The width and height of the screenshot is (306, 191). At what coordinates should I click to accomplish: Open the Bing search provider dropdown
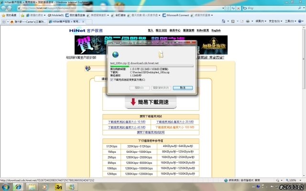point(304,8)
